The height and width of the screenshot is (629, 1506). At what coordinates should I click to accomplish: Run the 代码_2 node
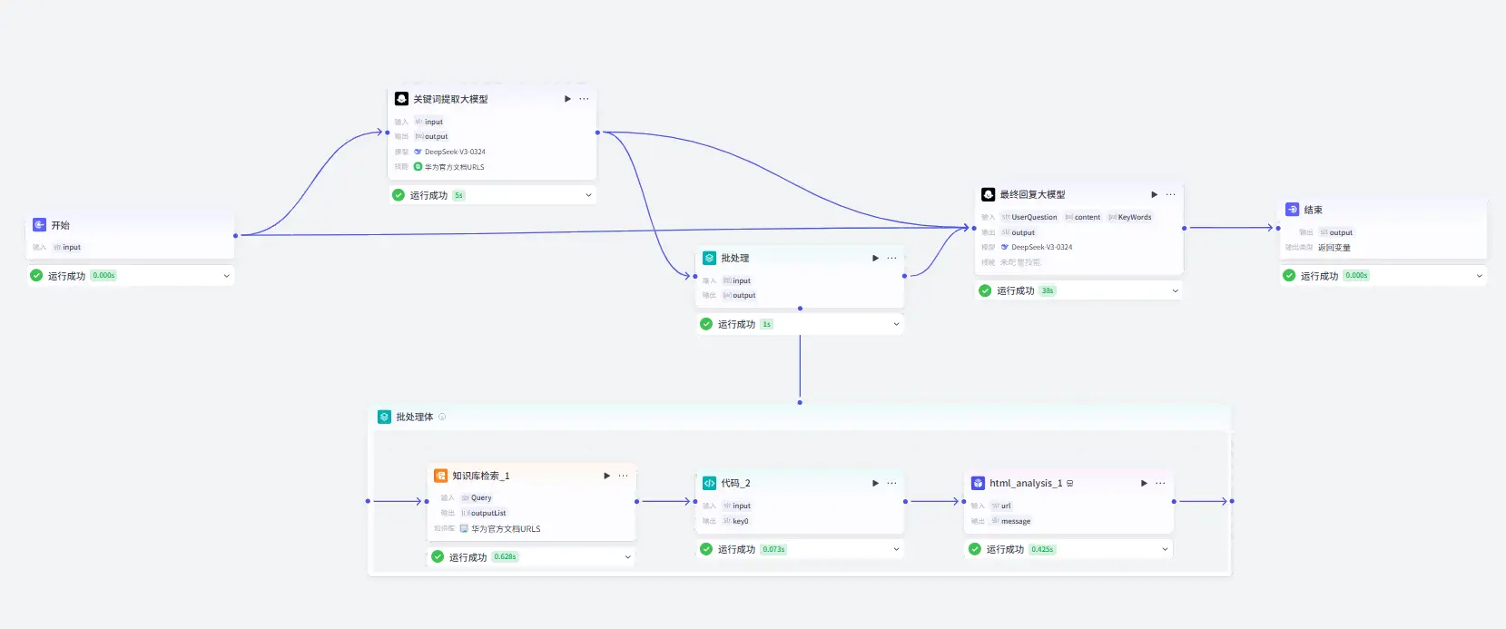(875, 483)
